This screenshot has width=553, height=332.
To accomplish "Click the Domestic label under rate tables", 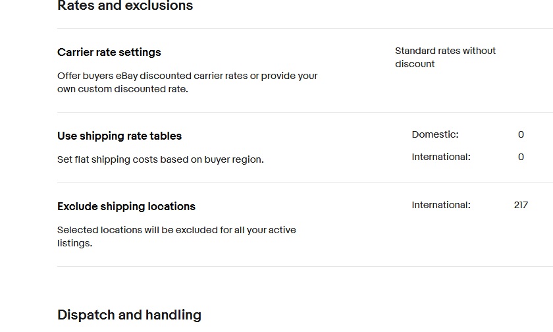I will click(435, 134).
